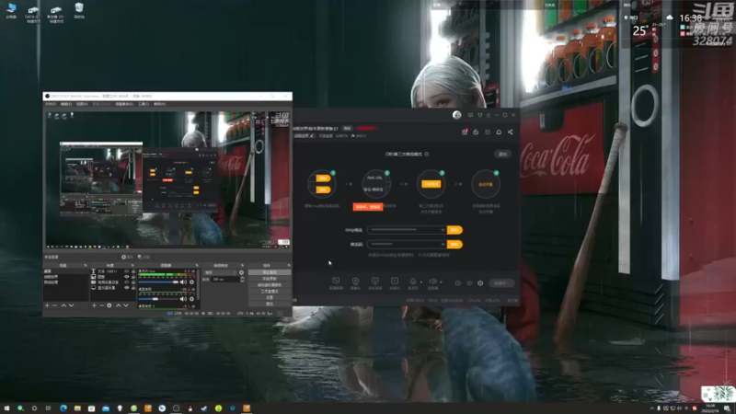Add a new scene in OBS scenes panel
Screen dimensions: 736x414
coord(47,305)
